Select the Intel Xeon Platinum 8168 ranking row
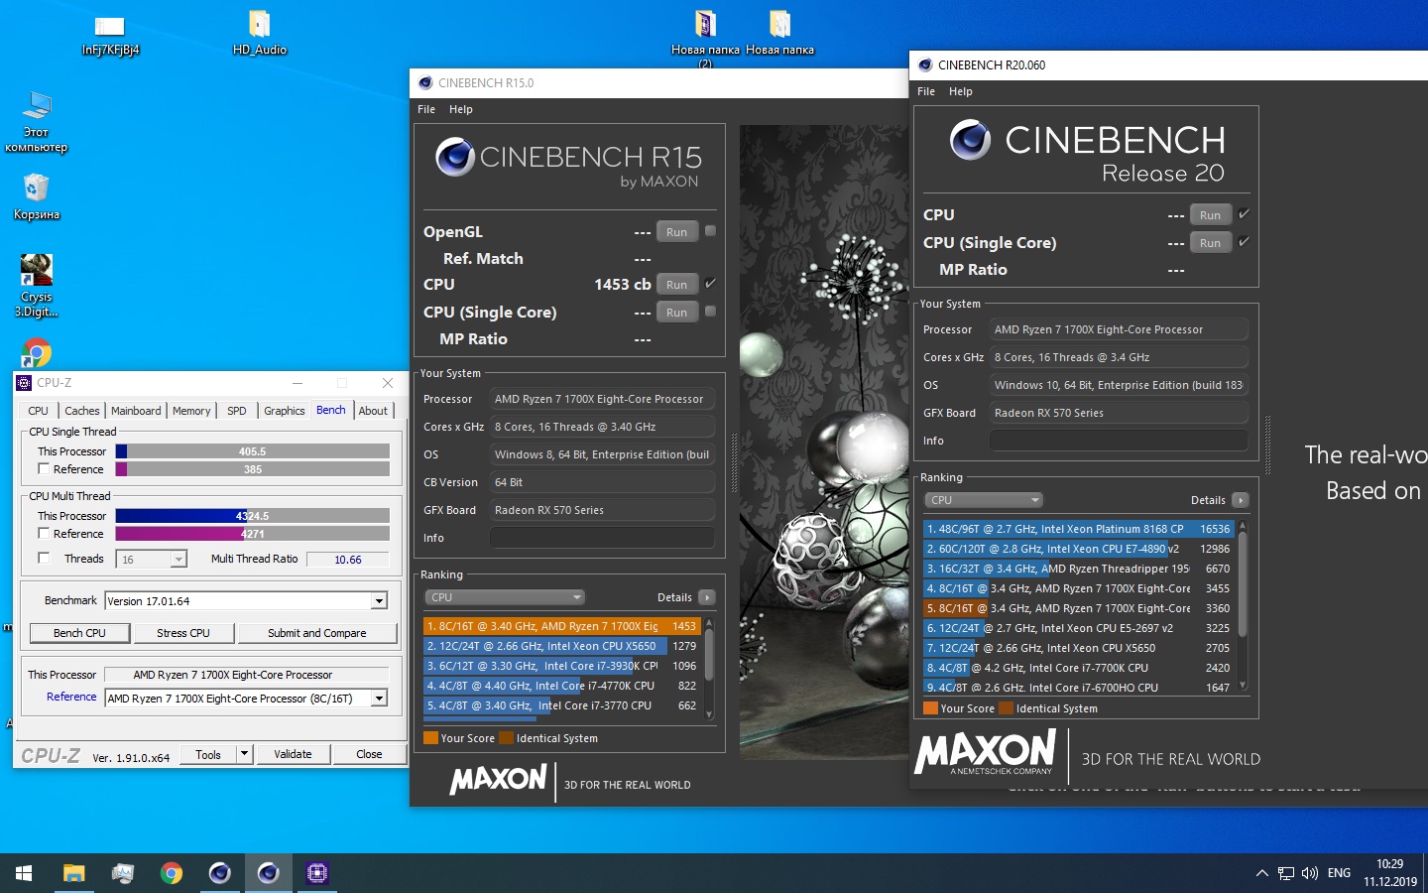This screenshot has height=893, width=1428. coord(1078,529)
